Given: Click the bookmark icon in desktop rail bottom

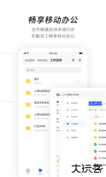Looking at the screenshot, I should click(58, 171).
